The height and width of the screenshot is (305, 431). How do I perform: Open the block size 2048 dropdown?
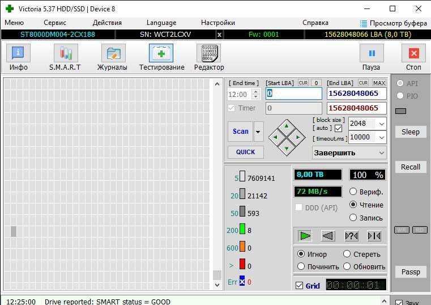point(382,124)
